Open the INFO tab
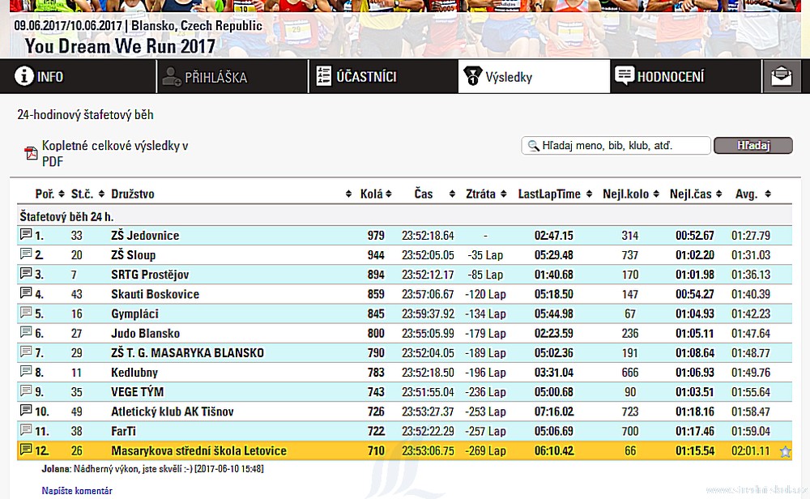This screenshot has width=810, height=499. (x=78, y=76)
